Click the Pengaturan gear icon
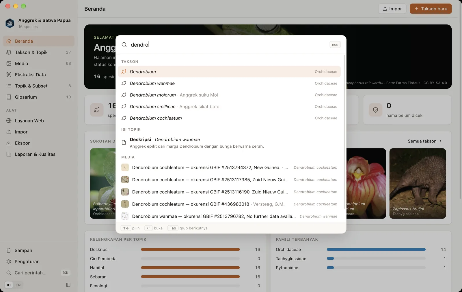Viewport: 462px width, 292px height. pos(9,261)
